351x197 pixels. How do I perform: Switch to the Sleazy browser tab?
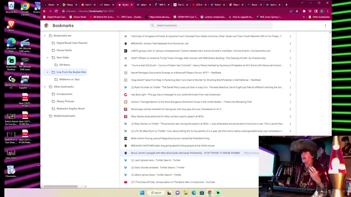click(x=69, y=5)
